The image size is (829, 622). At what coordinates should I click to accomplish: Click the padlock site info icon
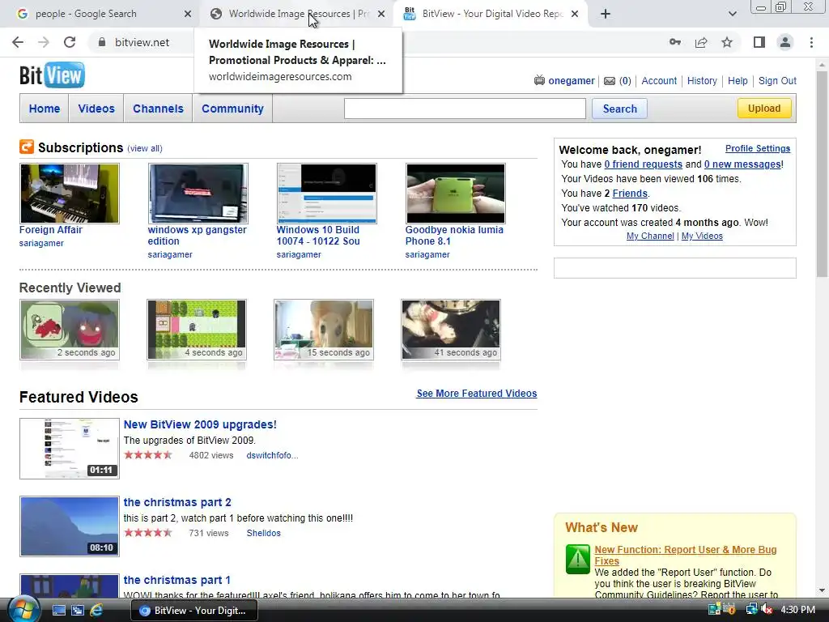(102, 42)
